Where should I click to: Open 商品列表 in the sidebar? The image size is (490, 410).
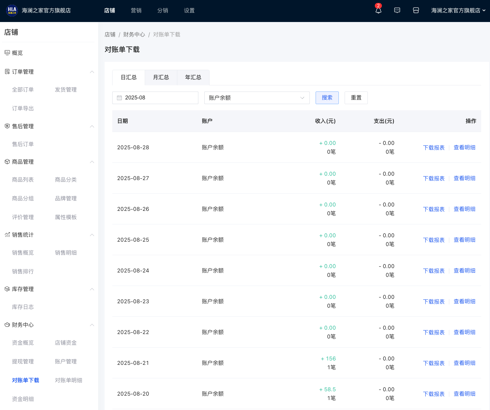click(x=23, y=180)
